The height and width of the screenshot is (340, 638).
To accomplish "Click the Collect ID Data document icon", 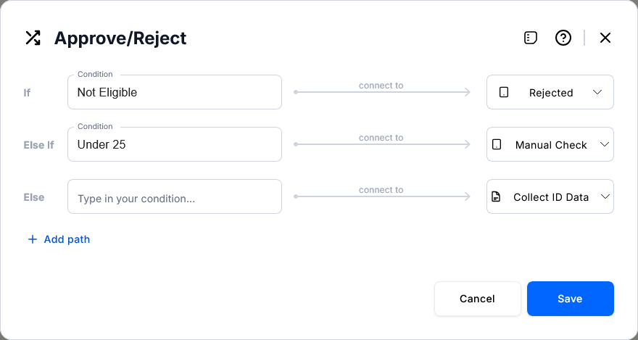I will [x=497, y=197].
